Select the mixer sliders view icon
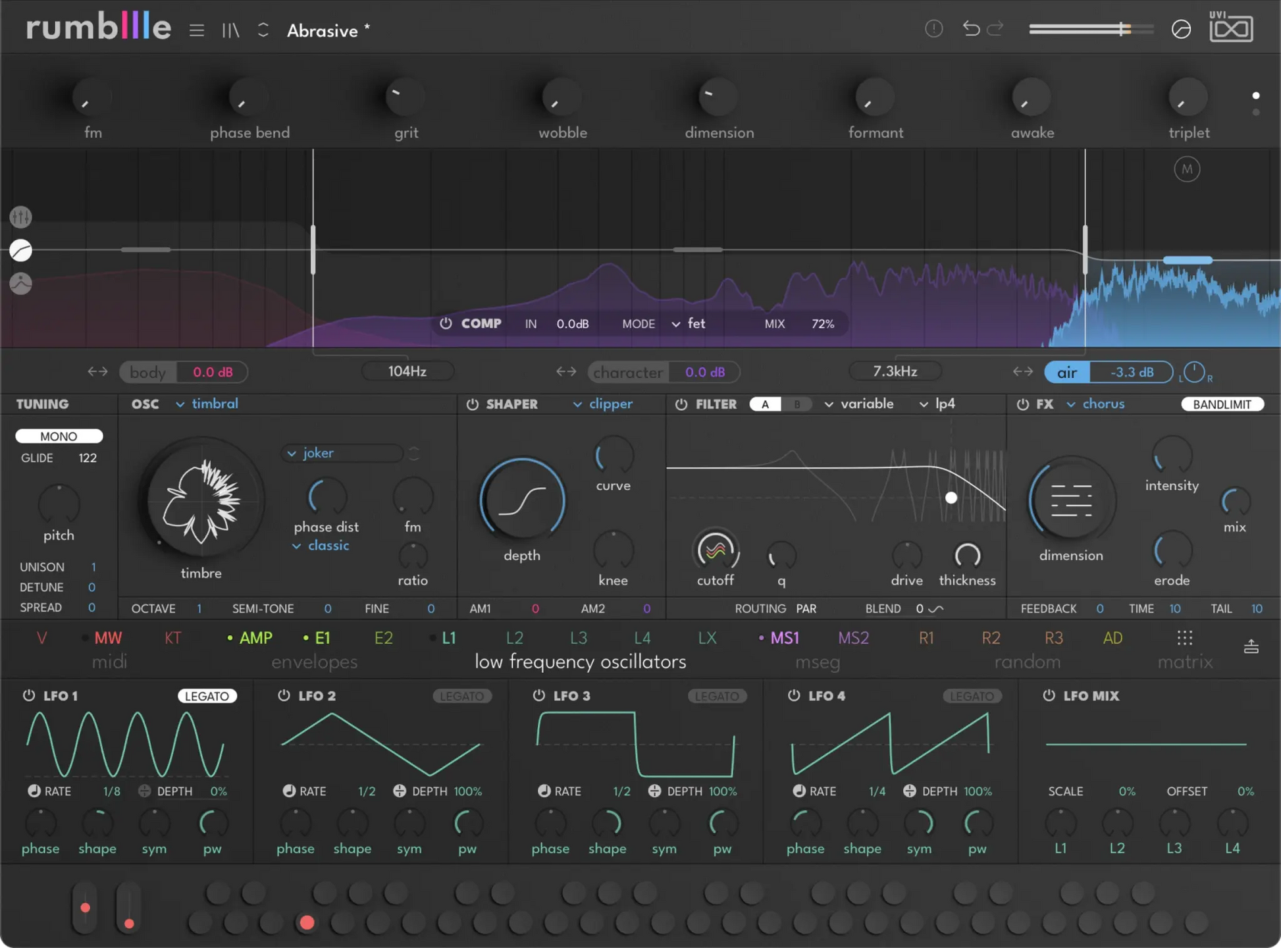Screen dimensions: 1281x948 point(20,217)
